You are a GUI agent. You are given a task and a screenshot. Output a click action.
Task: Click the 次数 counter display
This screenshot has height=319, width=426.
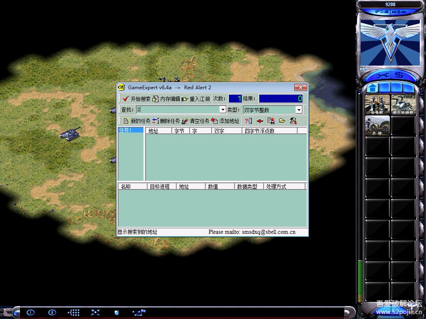click(x=235, y=98)
